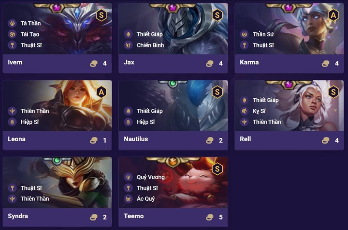The height and width of the screenshot is (230, 348).
Task: Select the Rell champion name
Action: 245,139
